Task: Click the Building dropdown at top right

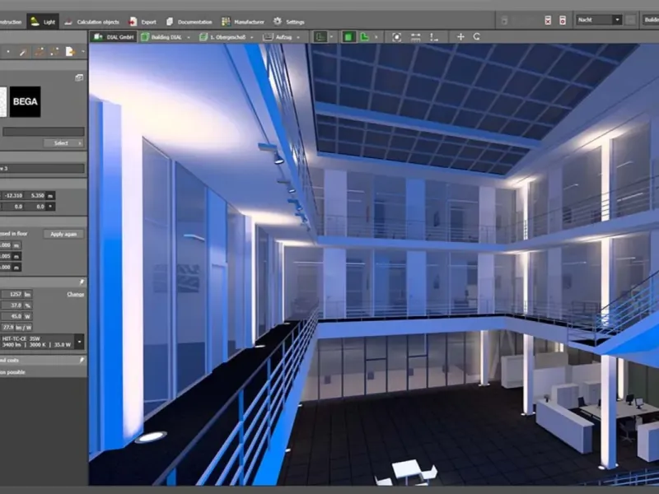Action: point(651,20)
